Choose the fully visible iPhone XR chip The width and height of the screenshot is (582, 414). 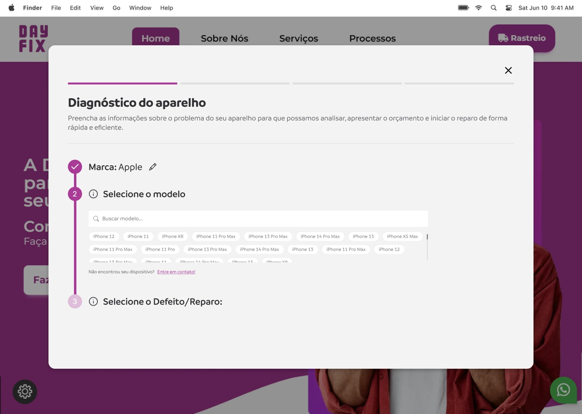pos(173,237)
